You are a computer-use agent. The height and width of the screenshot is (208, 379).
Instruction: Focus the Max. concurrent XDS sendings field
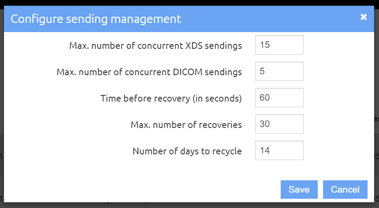pyautogui.click(x=279, y=45)
